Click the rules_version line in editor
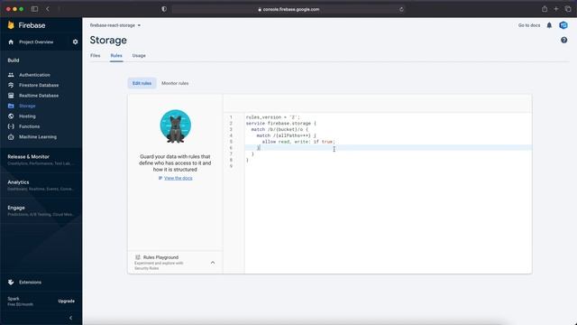 [x=272, y=117]
